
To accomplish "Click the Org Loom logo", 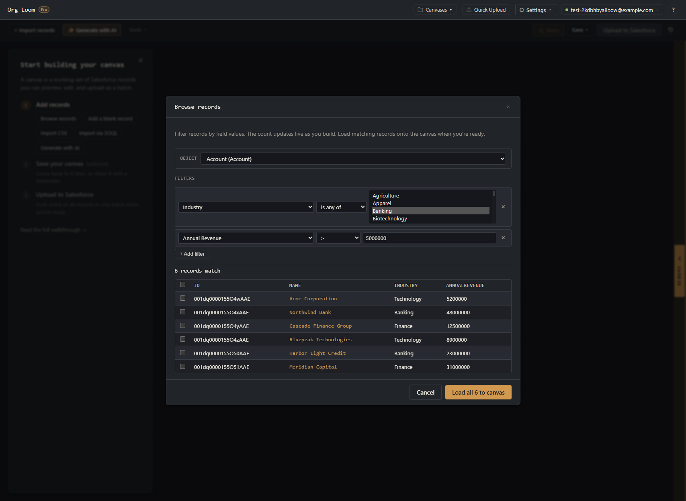I will click(x=21, y=10).
